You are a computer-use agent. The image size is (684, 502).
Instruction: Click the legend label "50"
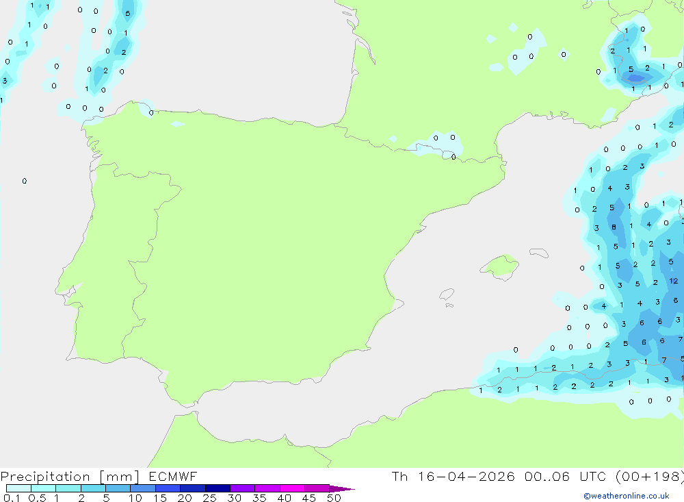click(334, 498)
